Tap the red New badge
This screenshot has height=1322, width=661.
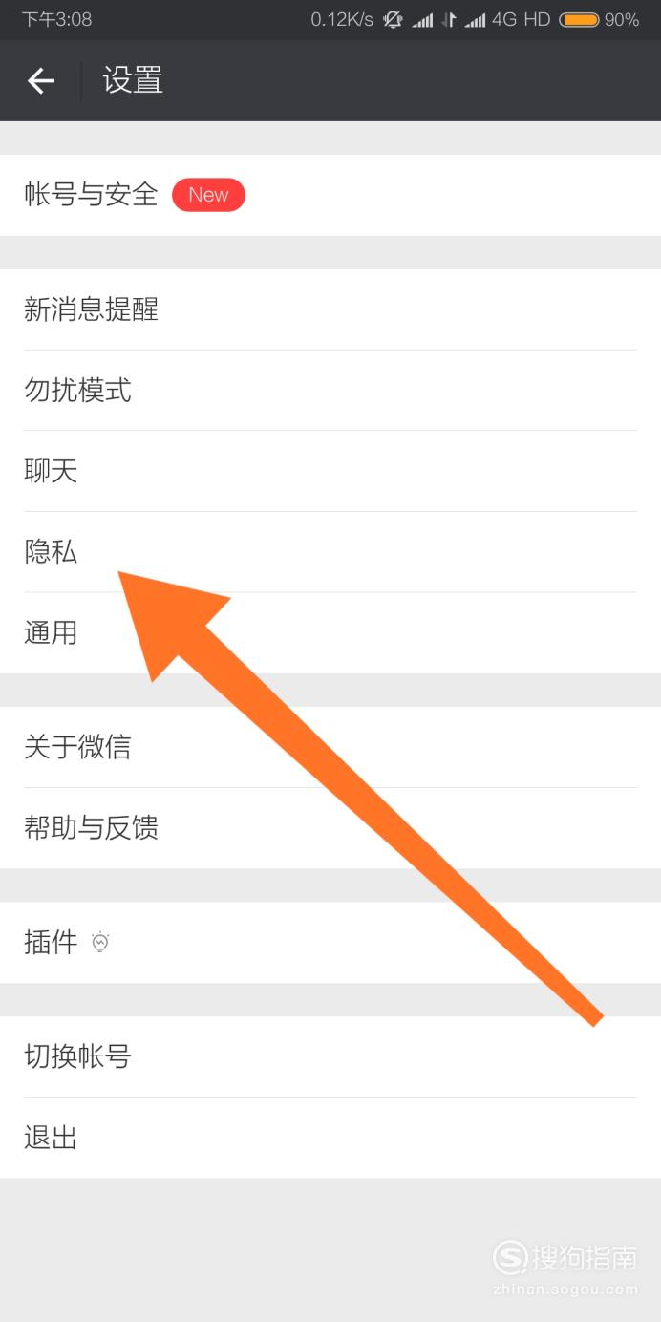point(208,195)
